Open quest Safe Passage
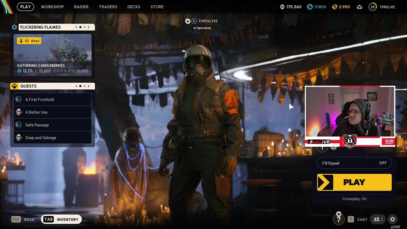 point(52,125)
